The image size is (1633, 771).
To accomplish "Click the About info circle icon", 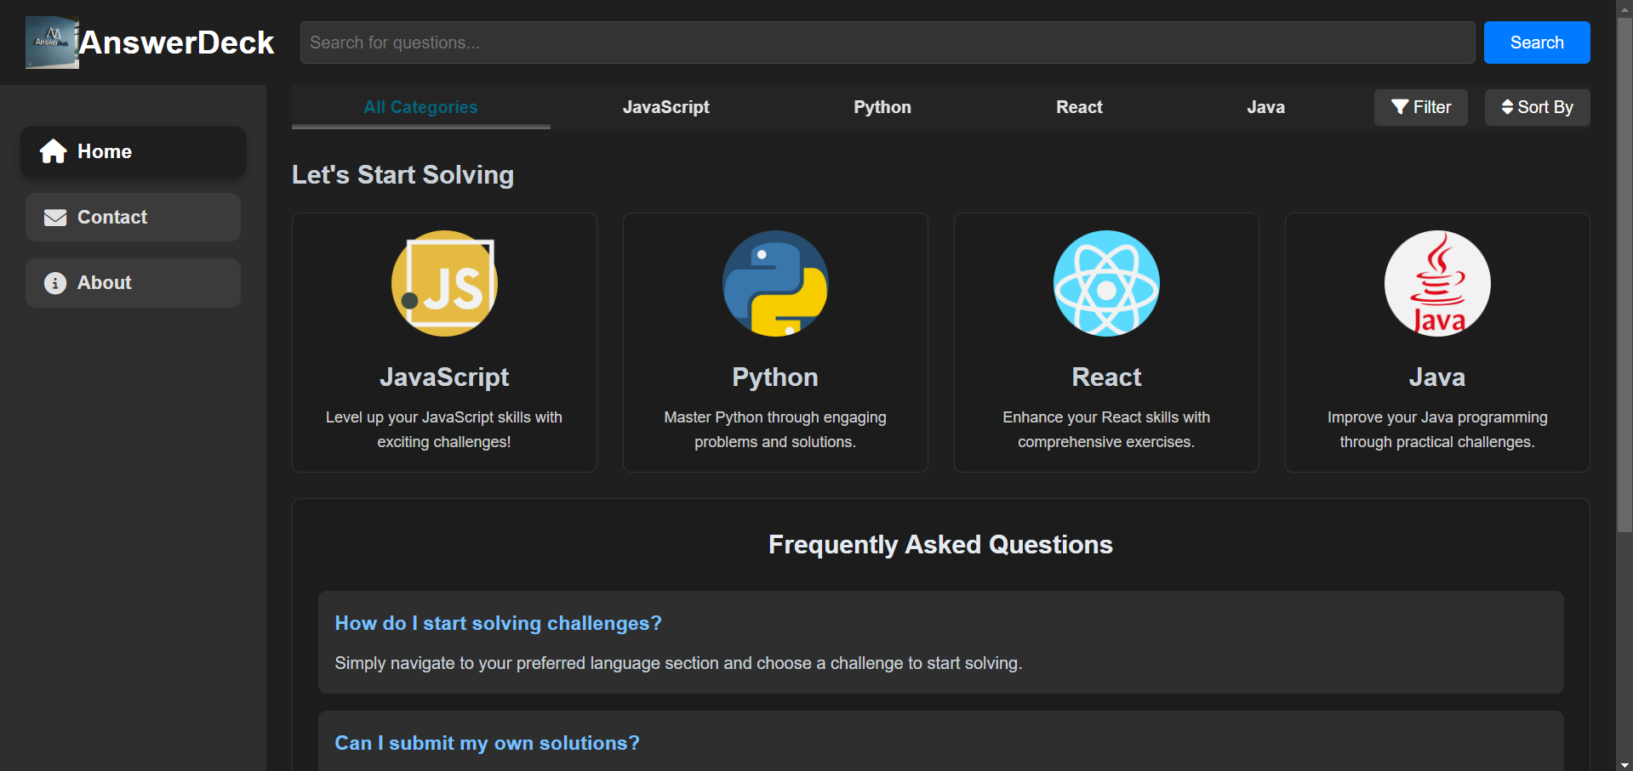I will tap(55, 283).
